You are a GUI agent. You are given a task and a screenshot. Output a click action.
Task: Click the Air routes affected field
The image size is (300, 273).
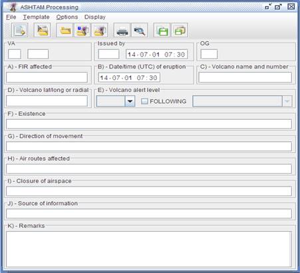coord(149,168)
